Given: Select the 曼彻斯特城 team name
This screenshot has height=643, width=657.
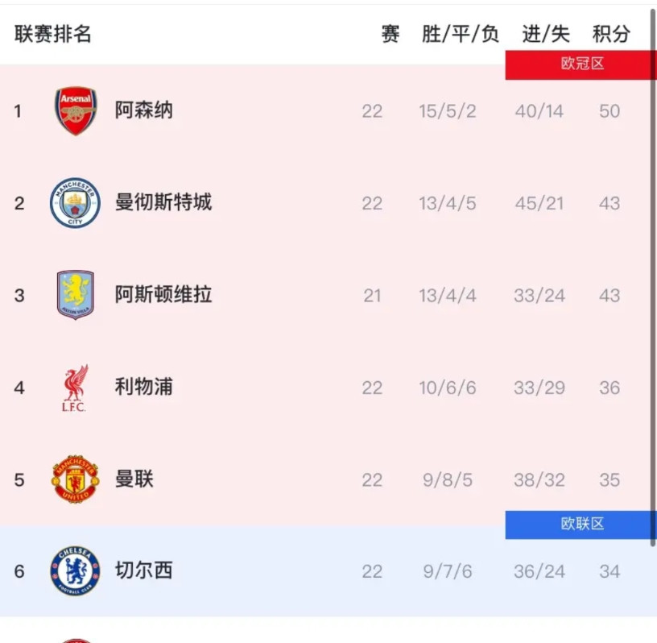Looking at the screenshot, I should (x=163, y=202).
